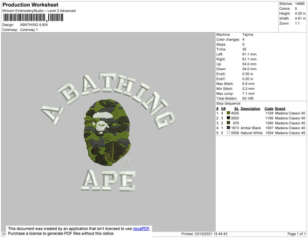Click the 'Stop Sequence:' heading
Viewport: 308px width, 238px height.
click(x=228, y=104)
